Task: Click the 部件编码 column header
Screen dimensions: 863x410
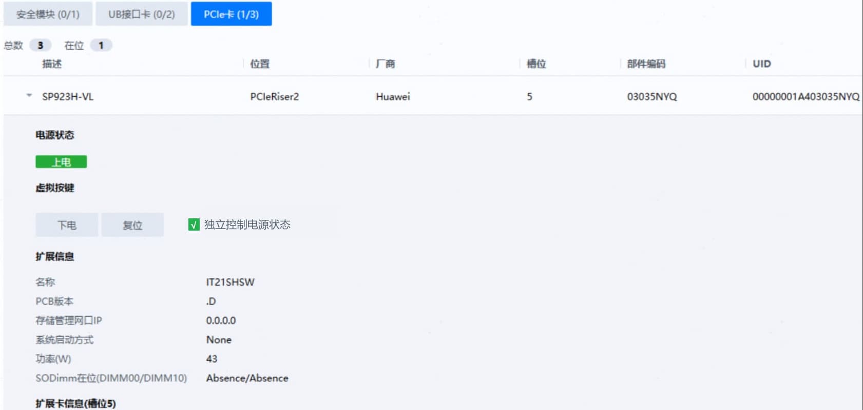Action: click(646, 64)
